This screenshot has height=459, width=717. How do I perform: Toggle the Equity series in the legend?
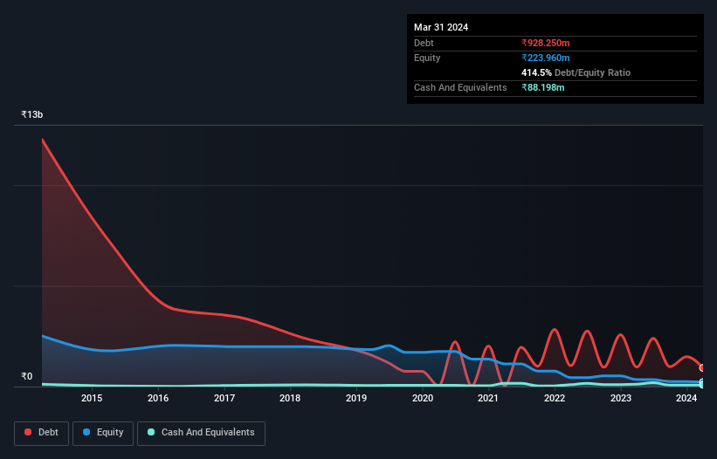click(103, 433)
